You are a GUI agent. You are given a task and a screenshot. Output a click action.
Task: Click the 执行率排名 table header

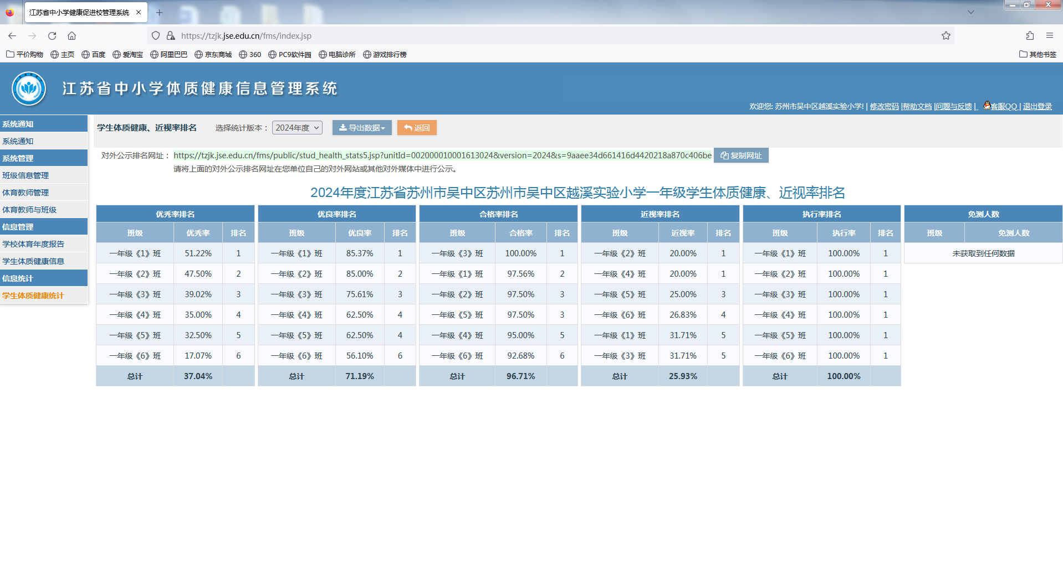tap(822, 214)
